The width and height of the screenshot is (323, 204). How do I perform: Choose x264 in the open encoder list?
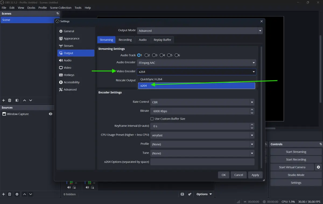click(x=196, y=85)
